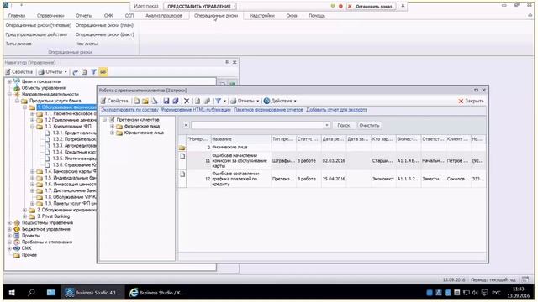Select the СМК tree item
This screenshot has height=302, width=538.
[x=27, y=248]
